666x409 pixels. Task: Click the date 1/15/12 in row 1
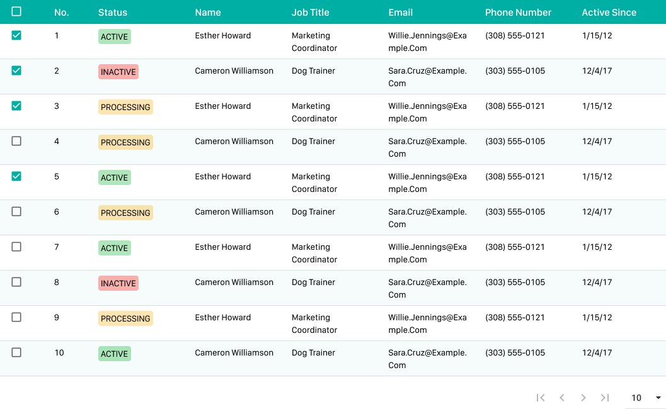click(x=597, y=36)
